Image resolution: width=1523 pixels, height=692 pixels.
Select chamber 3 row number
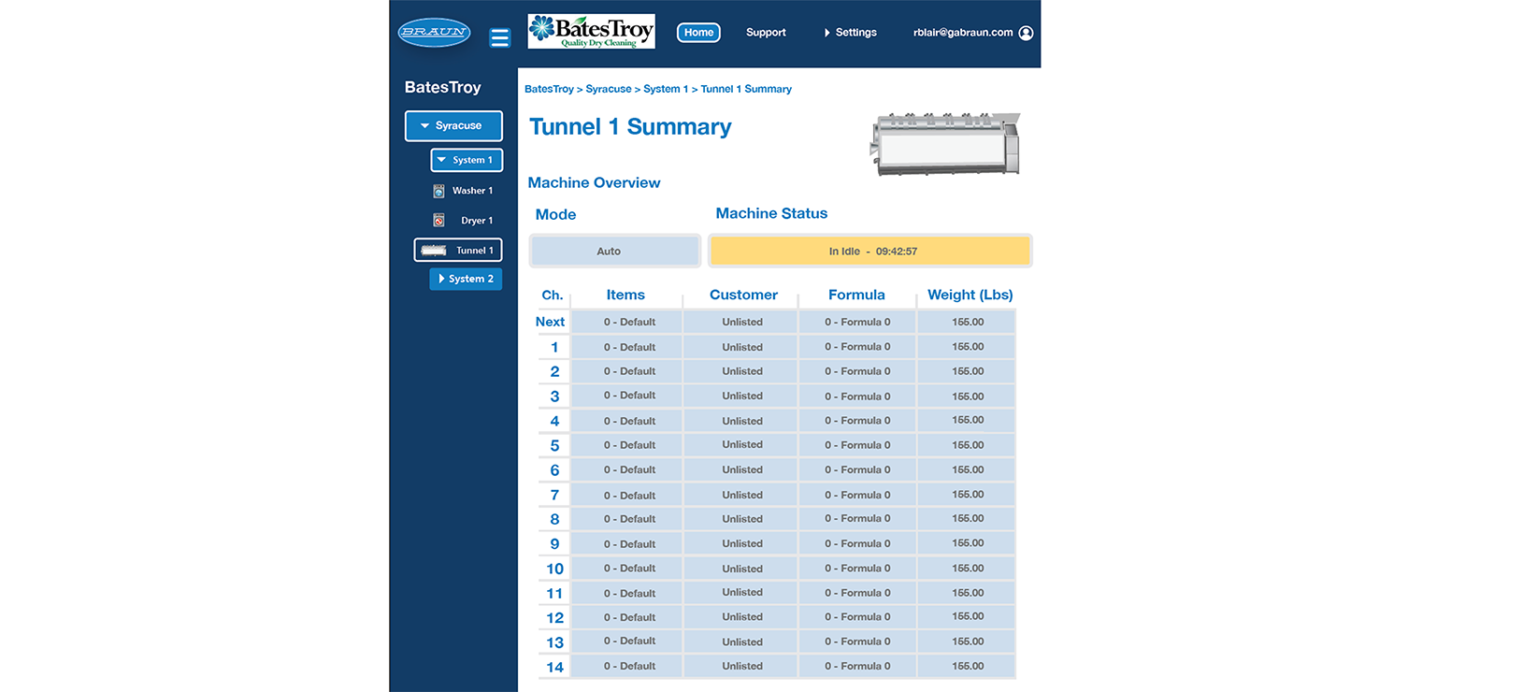click(x=554, y=396)
